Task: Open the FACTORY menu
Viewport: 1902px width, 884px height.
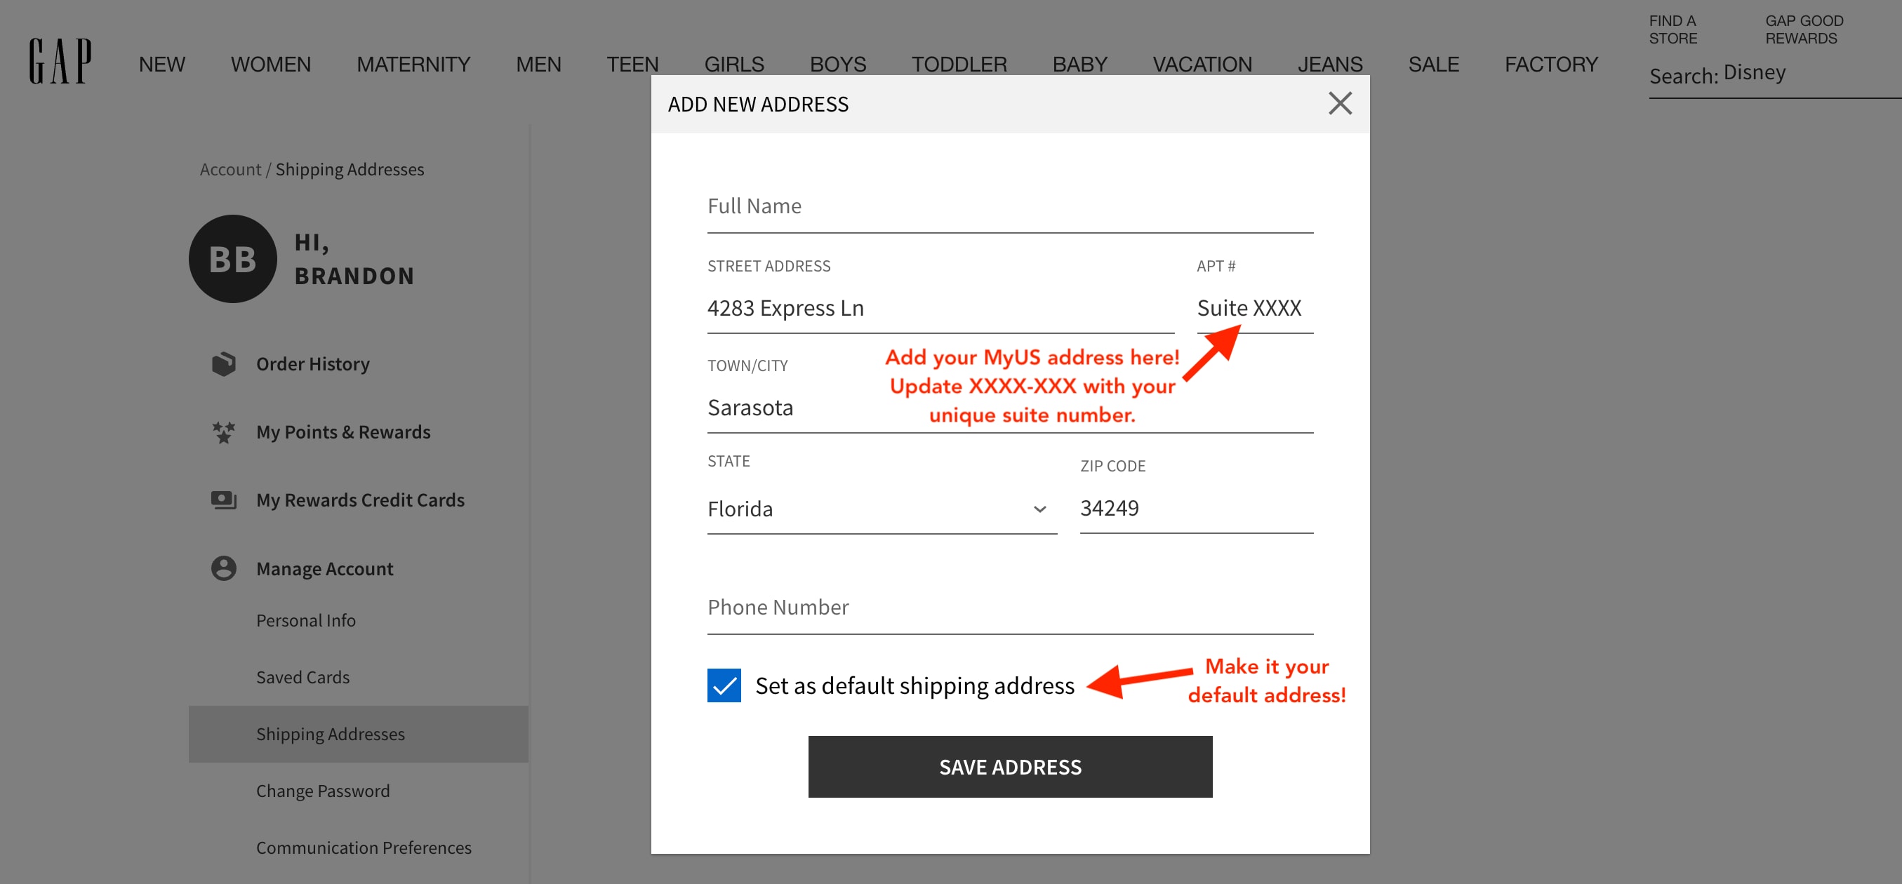Action: point(1550,65)
